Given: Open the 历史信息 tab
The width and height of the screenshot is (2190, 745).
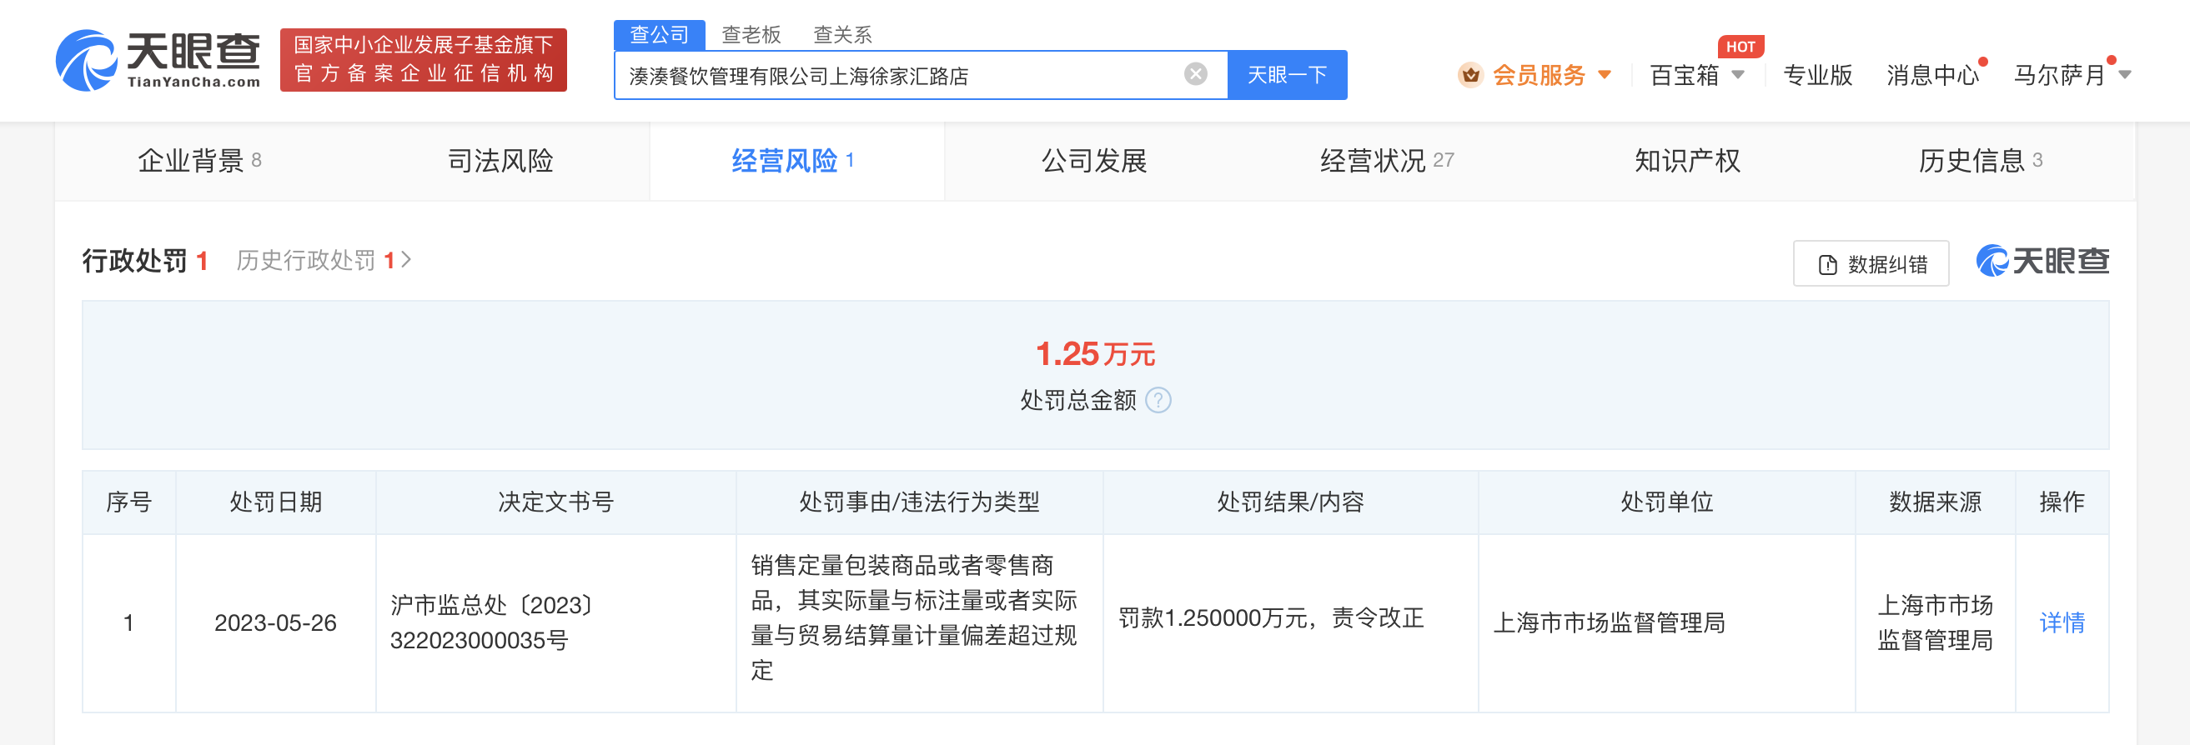Looking at the screenshot, I should click(1980, 161).
